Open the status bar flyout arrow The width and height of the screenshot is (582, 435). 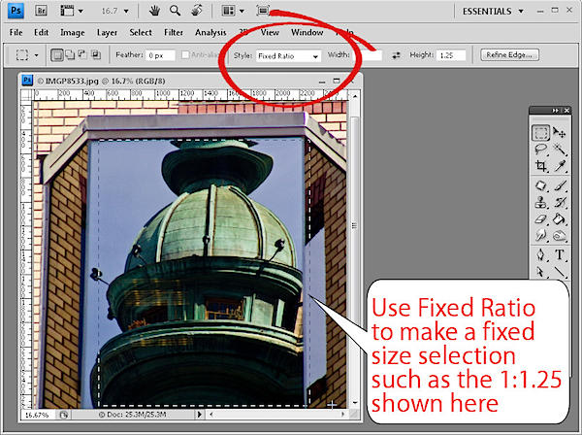(x=199, y=415)
